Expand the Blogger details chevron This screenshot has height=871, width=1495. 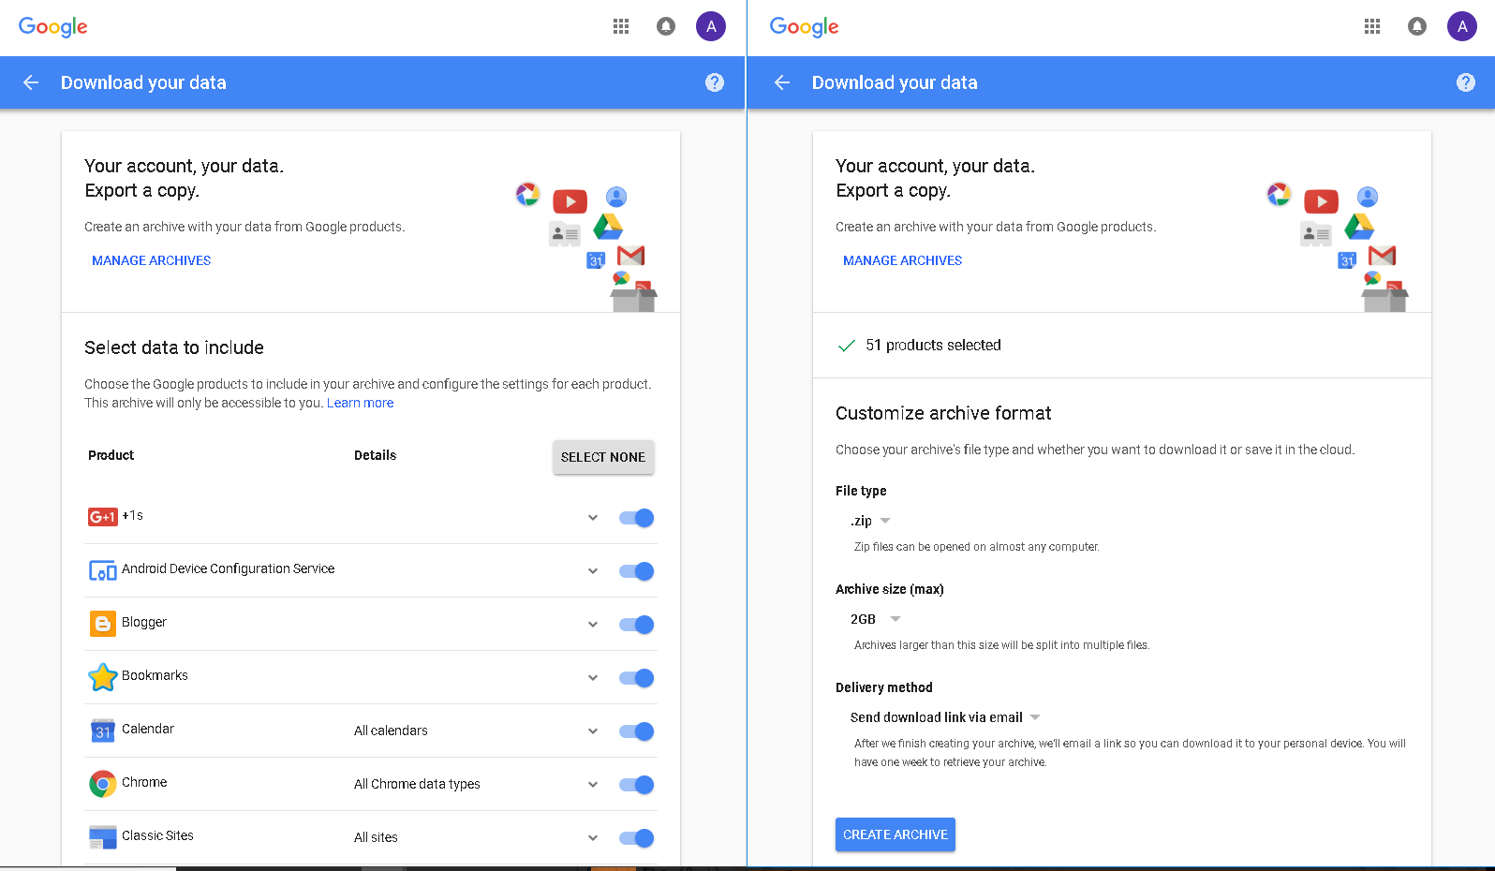coord(593,625)
